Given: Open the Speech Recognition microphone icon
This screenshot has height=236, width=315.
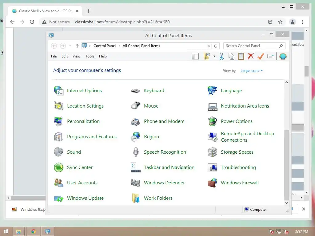Looking at the screenshot, I should tap(136, 152).
